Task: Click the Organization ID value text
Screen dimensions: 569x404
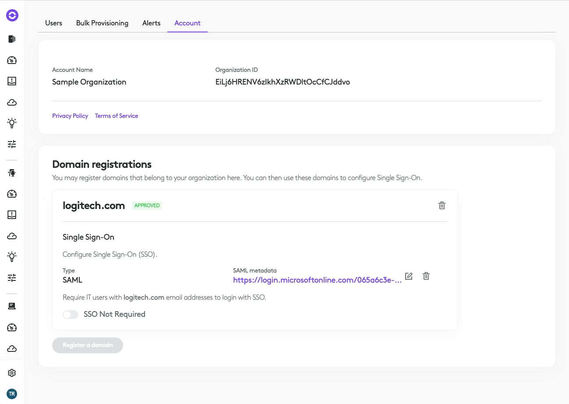Action: 283,82
